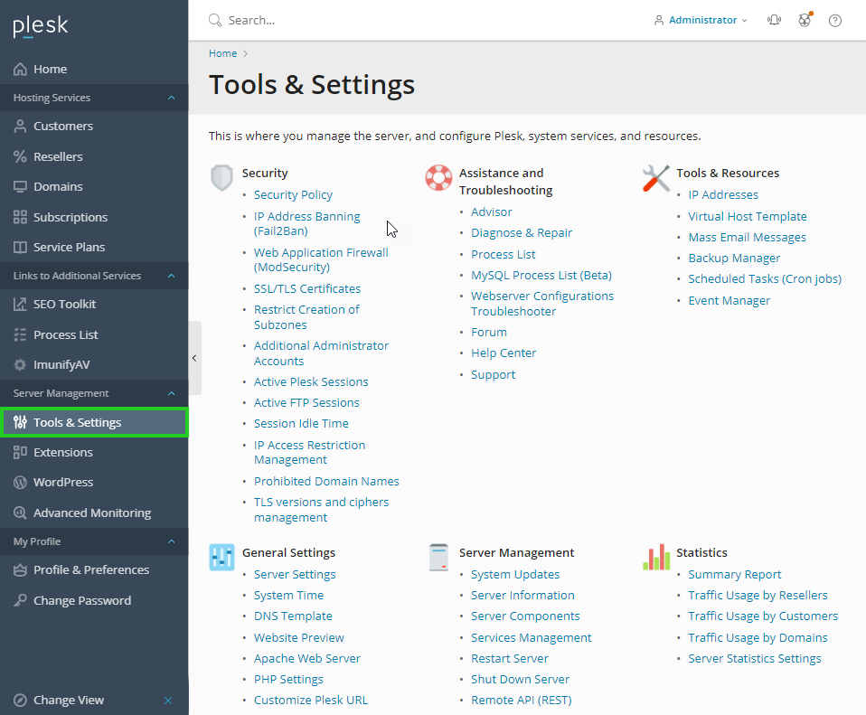Open the SSL/TLS Certificates link

click(307, 288)
